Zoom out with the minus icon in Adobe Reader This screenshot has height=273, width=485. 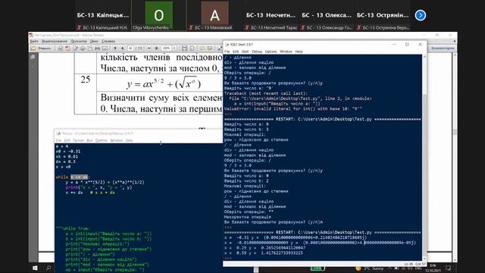click(x=149, y=49)
